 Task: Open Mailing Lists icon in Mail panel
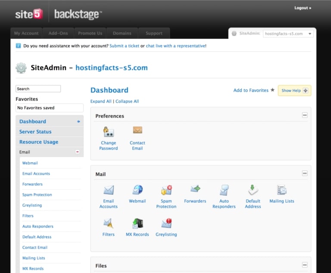pos(282,190)
